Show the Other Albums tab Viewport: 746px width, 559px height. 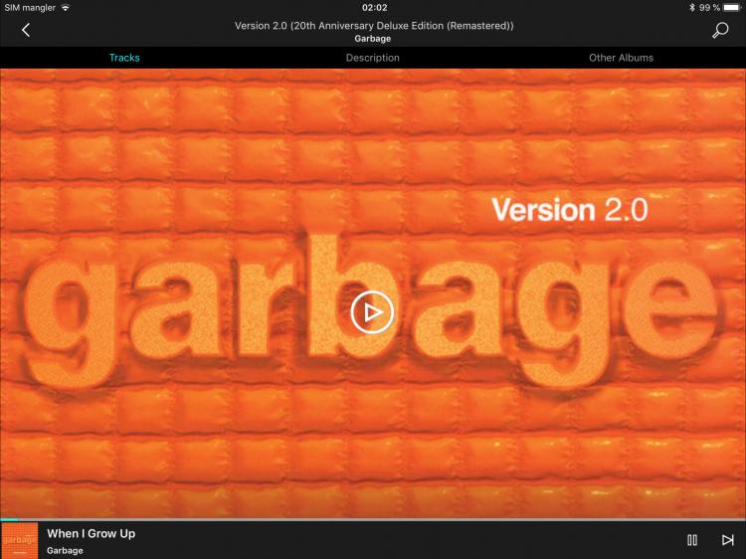(621, 58)
